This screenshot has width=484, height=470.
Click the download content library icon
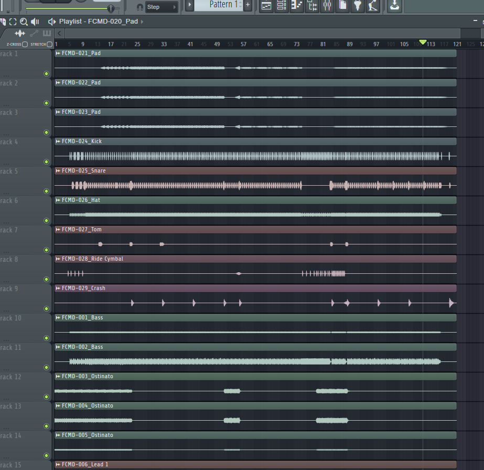coord(395,6)
